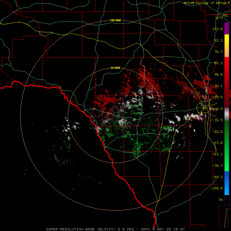Click the -109.8 scale value
The height and width of the screenshot is (231, 231).
pyautogui.click(x=217, y=188)
